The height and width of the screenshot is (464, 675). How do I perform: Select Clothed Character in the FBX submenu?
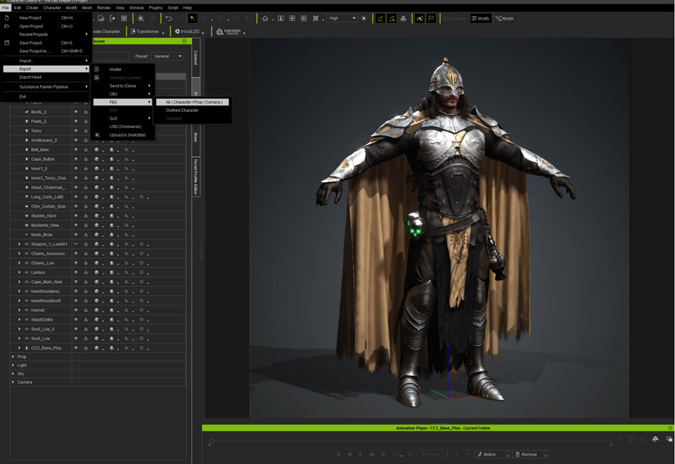click(x=182, y=110)
